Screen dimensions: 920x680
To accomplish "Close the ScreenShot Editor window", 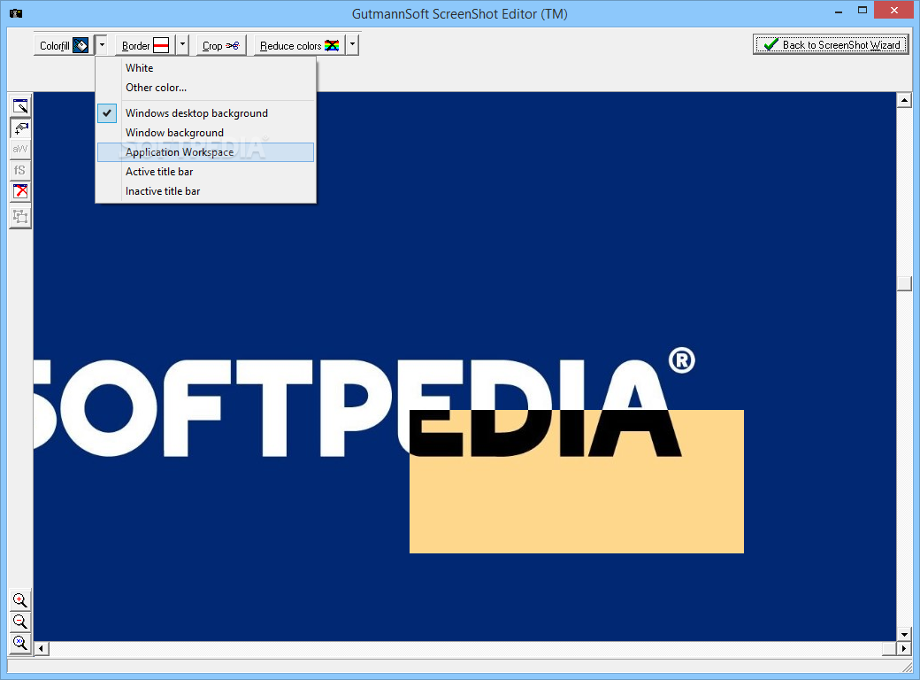I will click(894, 10).
